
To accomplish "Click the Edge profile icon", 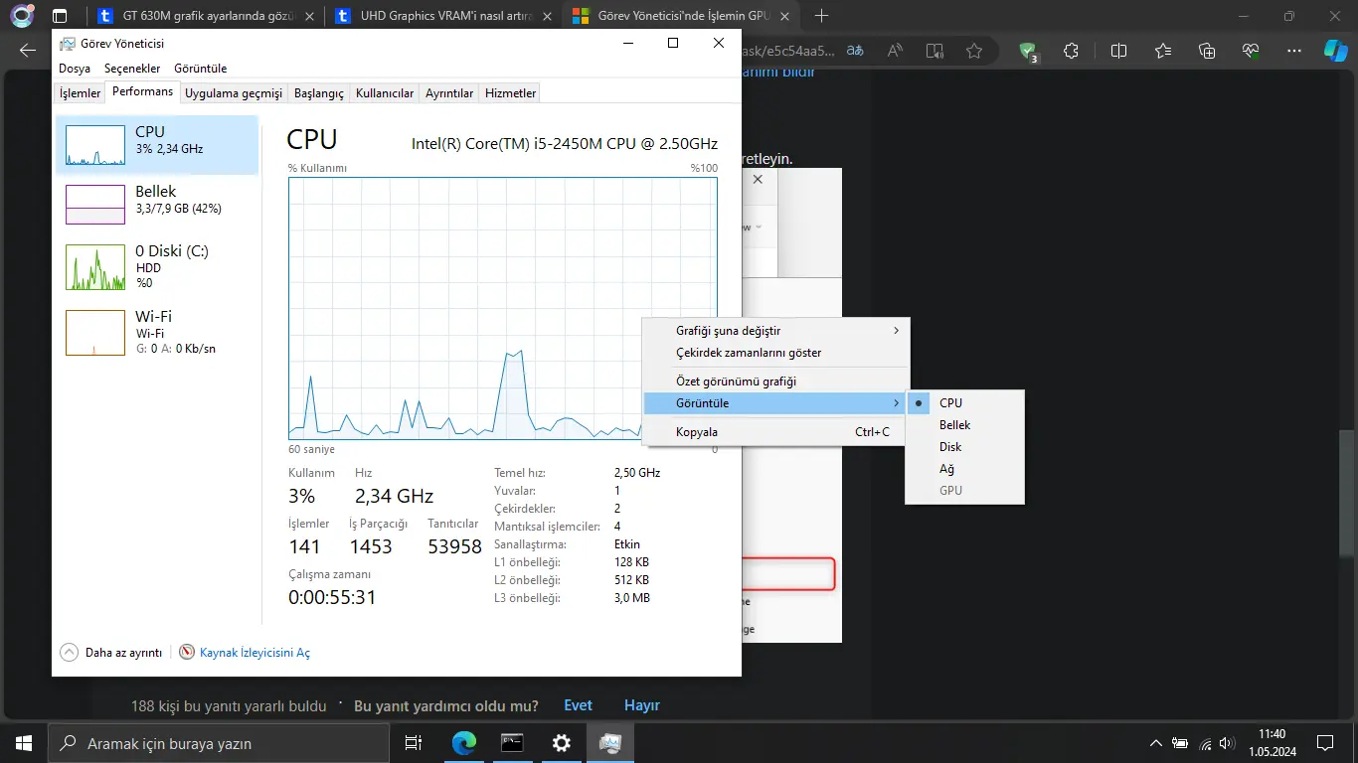I will click(22, 16).
